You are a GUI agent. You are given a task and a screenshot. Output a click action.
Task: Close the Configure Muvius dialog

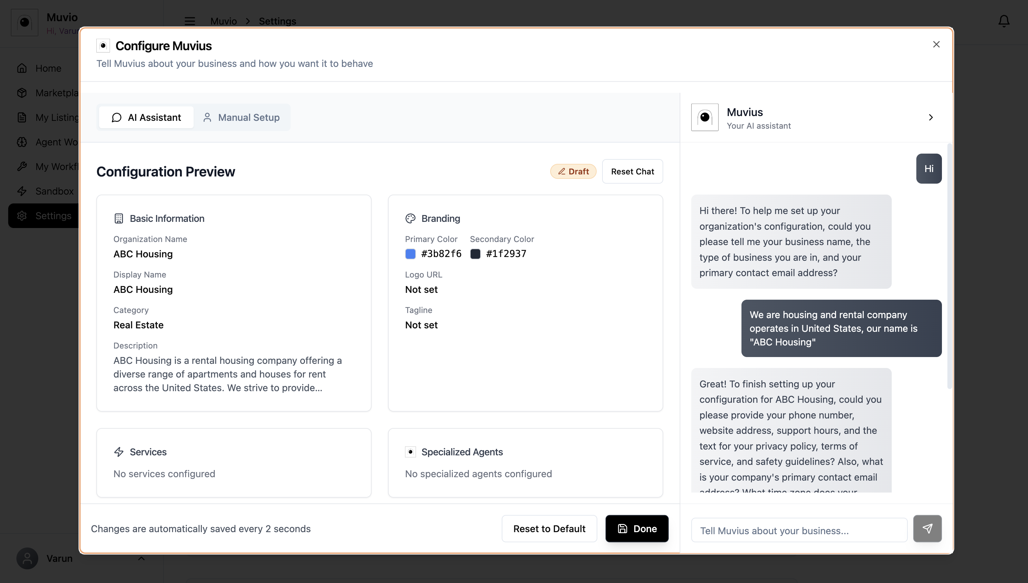936,44
